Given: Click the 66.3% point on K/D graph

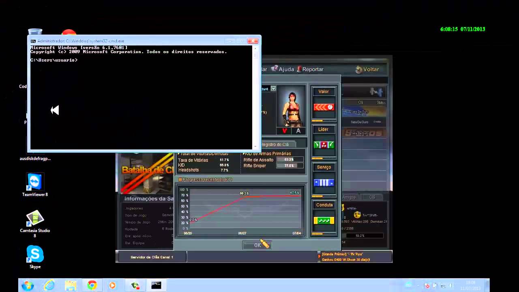Looking at the screenshot, I should click(x=244, y=193).
